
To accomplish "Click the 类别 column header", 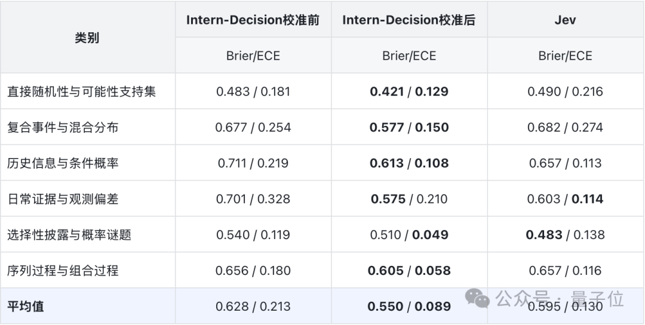I will pyautogui.click(x=87, y=38).
